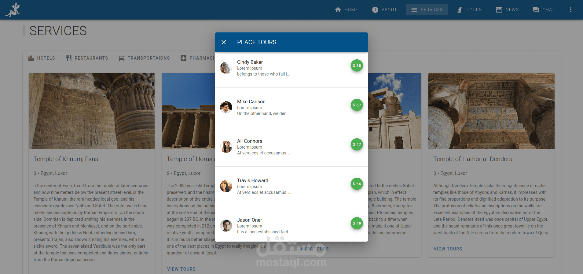Select the Travis Howard name
This screenshot has height=274, width=583.
(x=253, y=180)
